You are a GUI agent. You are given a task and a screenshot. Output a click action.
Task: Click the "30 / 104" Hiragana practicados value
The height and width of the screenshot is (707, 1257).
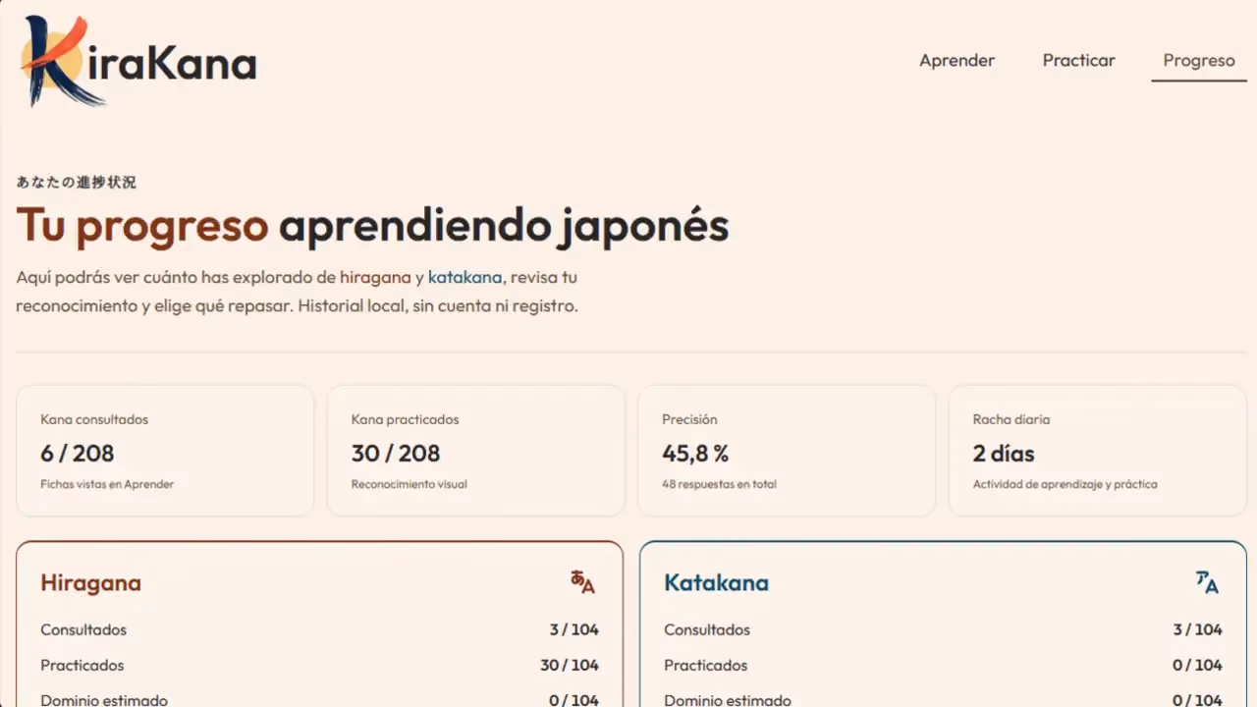point(570,665)
